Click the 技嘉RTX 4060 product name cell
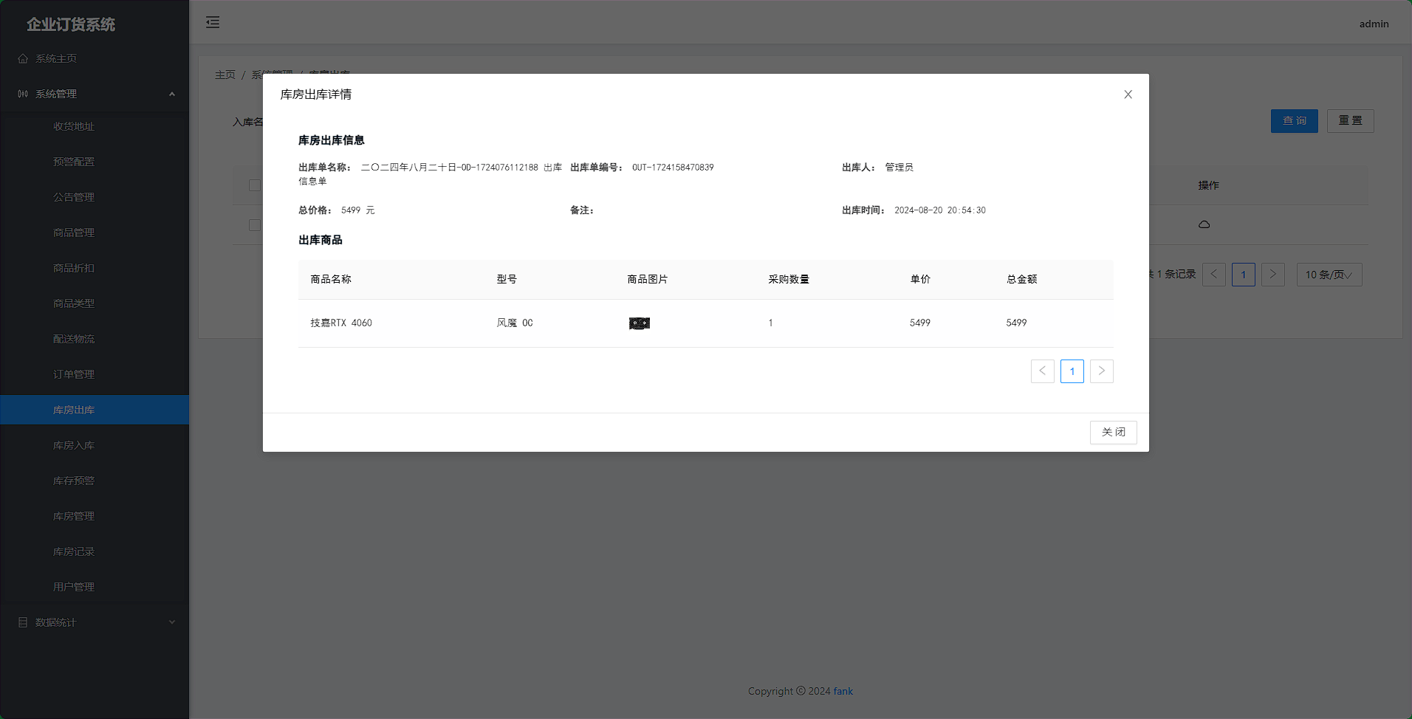The image size is (1412, 719). pos(341,323)
